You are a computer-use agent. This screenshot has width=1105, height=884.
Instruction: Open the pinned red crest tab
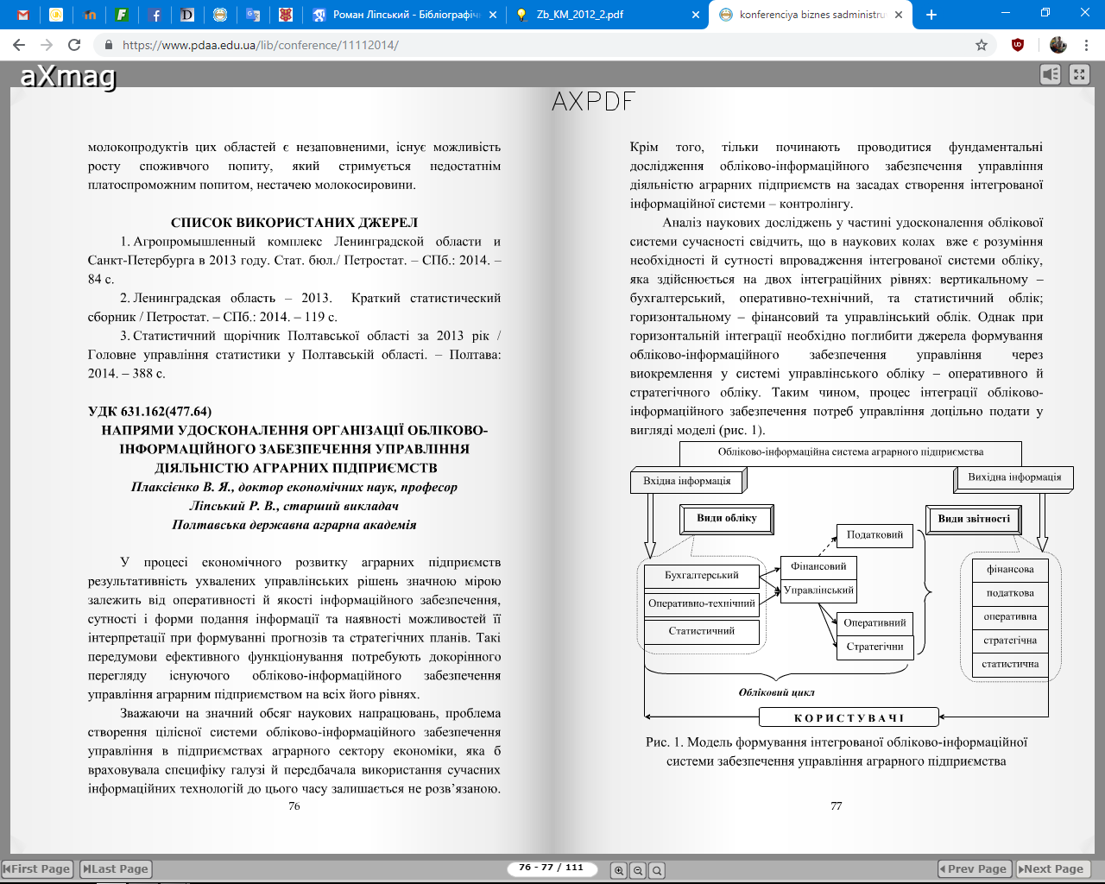tap(286, 15)
